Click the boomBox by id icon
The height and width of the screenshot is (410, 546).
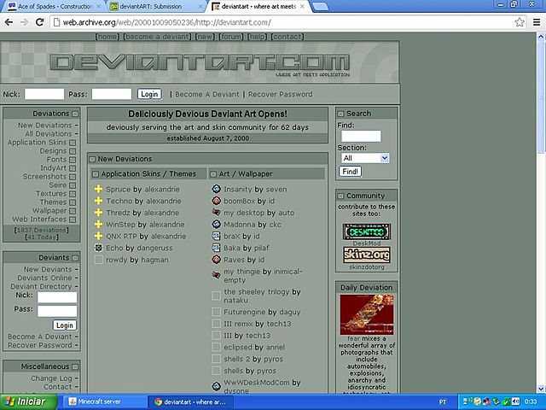click(x=216, y=201)
